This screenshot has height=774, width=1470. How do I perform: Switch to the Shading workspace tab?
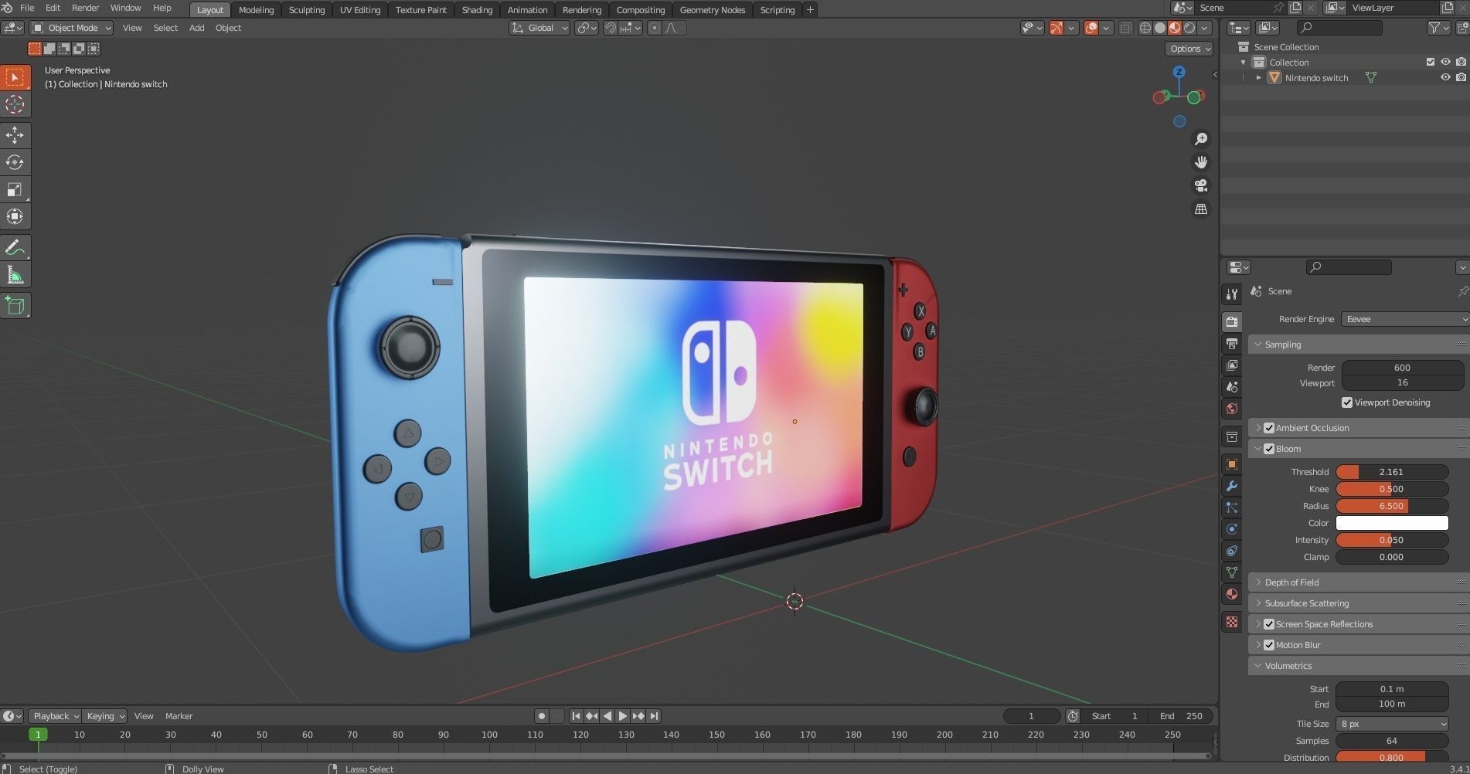pyautogui.click(x=477, y=10)
